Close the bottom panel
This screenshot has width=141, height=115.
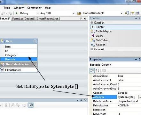tap(85, 100)
